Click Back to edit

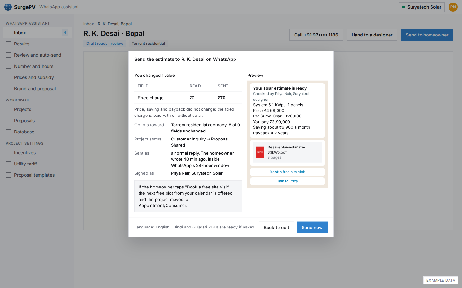click(277, 228)
